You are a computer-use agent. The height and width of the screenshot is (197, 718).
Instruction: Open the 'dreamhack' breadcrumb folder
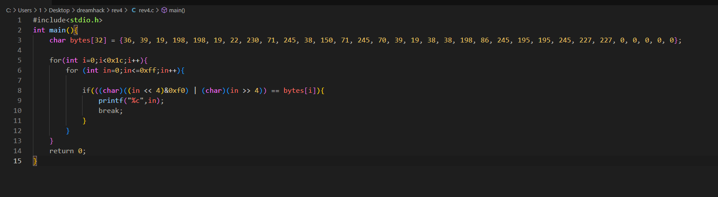coord(90,10)
